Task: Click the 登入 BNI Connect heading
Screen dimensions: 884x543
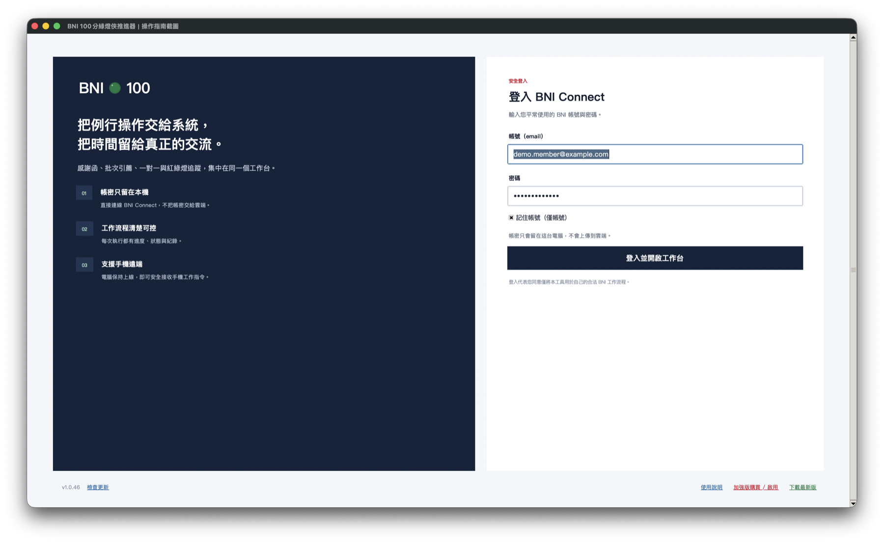Action: pyautogui.click(x=556, y=97)
